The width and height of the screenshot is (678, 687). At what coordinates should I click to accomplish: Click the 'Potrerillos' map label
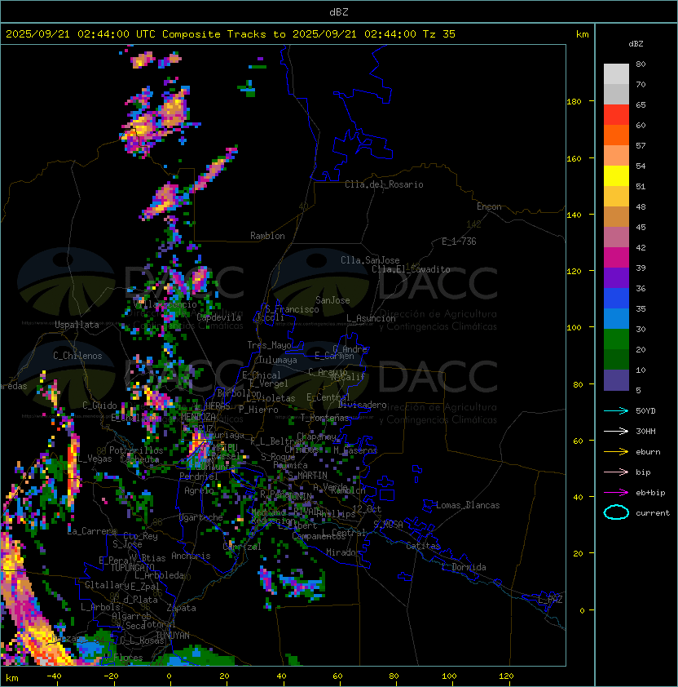pos(136,450)
